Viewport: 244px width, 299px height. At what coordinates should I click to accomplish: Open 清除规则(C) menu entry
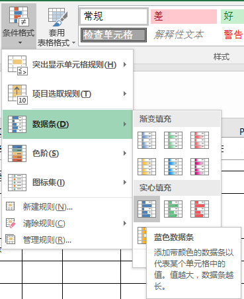tap(67, 224)
